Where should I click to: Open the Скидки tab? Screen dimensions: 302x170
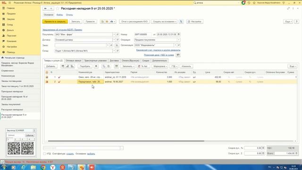[x=146, y=60]
